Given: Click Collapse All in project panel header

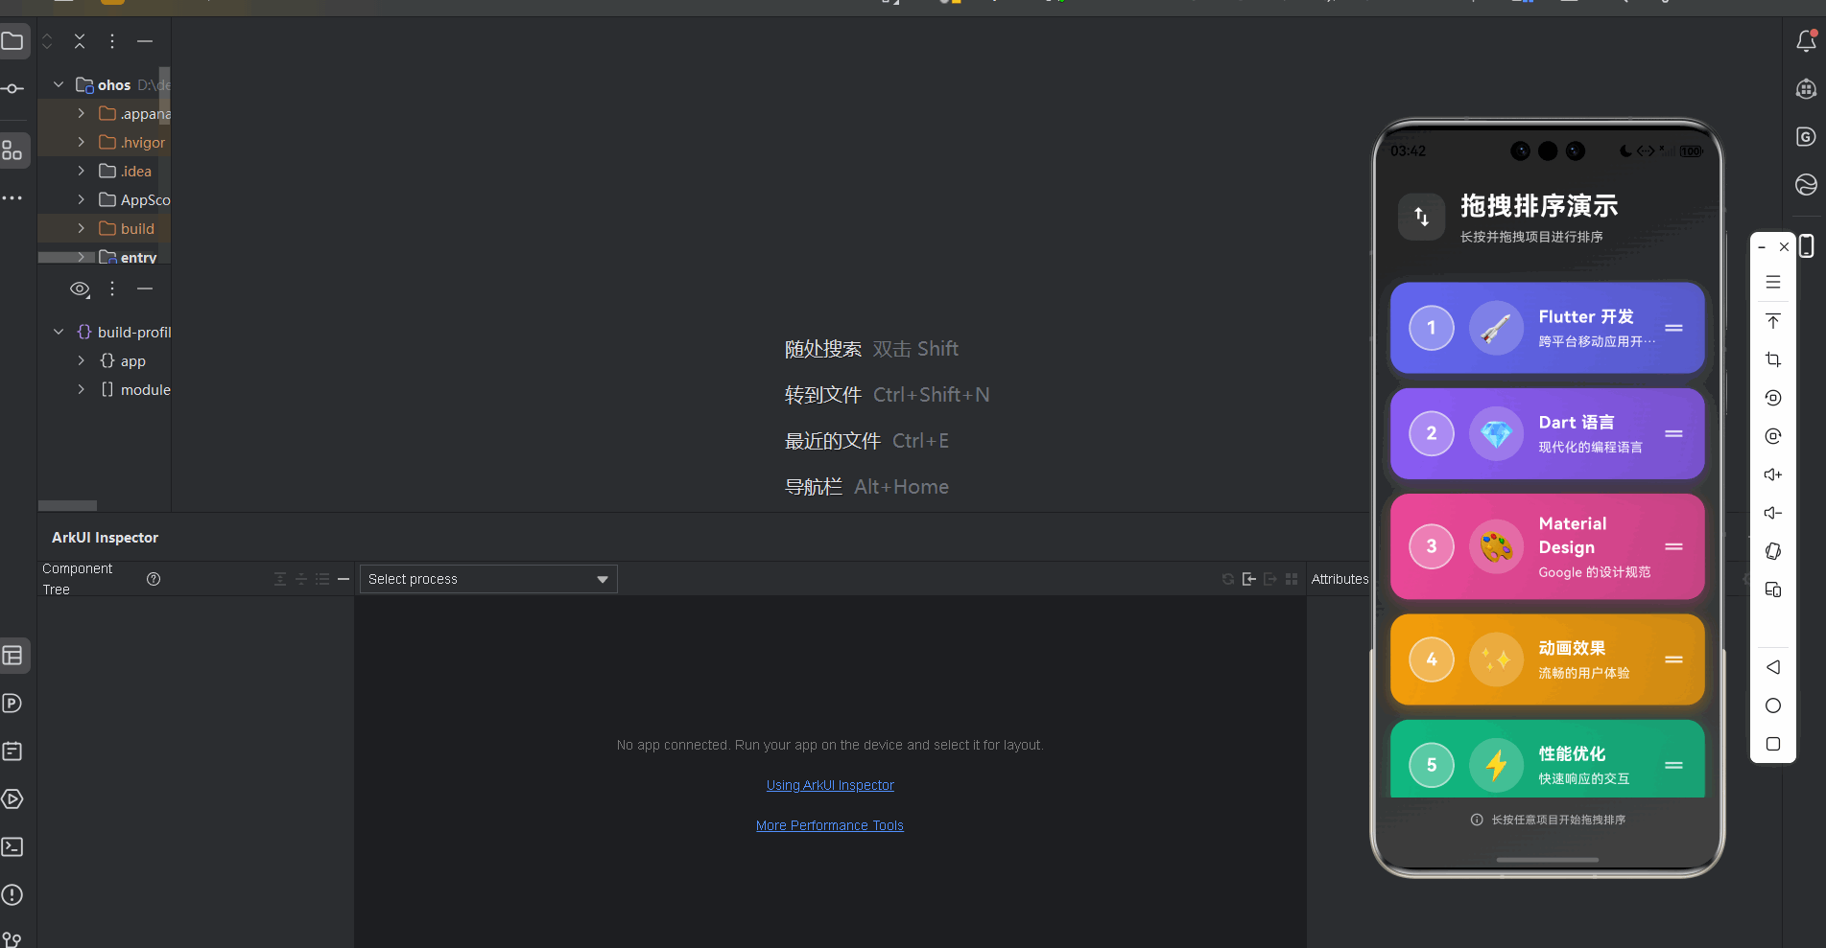Looking at the screenshot, I should pos(80,41).
